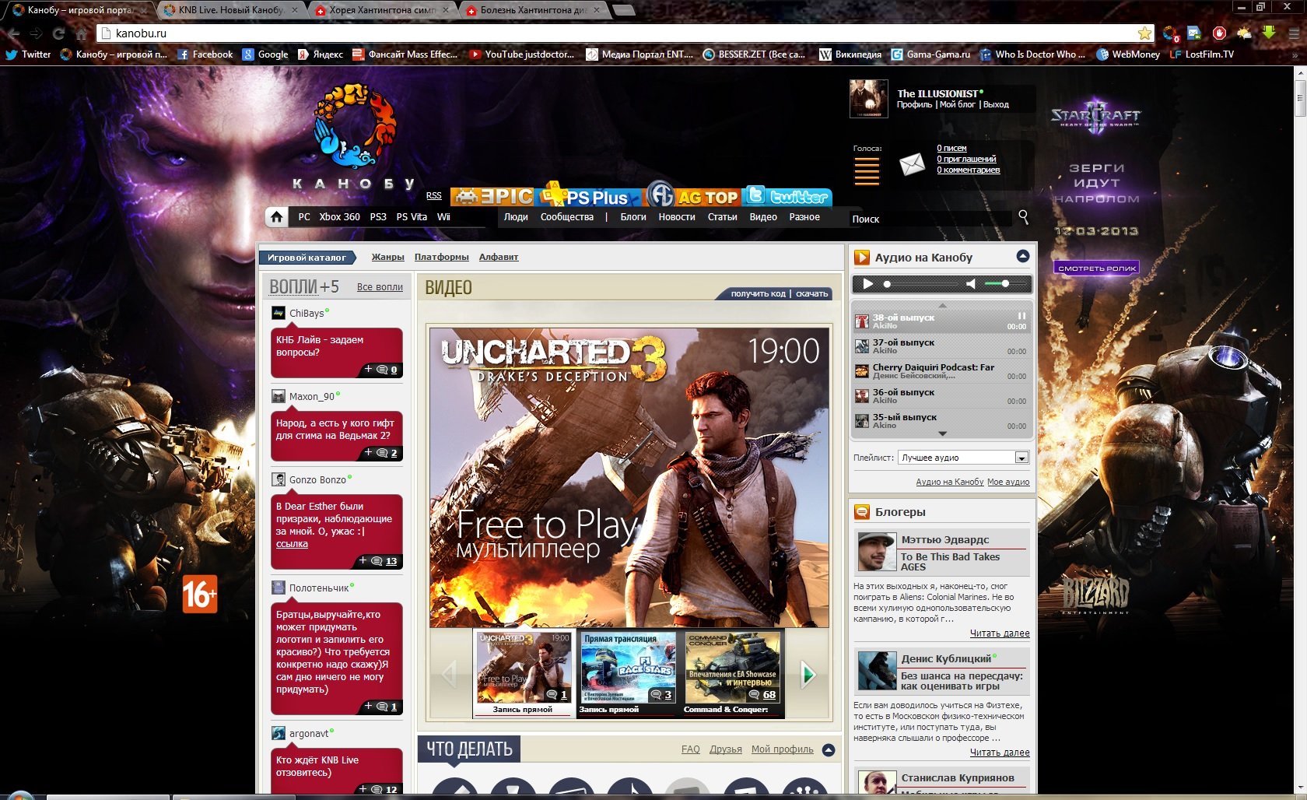Click получить код link in video header

[x=758, y=293]
